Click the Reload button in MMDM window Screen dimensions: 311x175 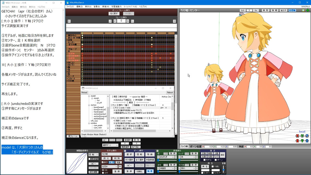tap(84, 92)
